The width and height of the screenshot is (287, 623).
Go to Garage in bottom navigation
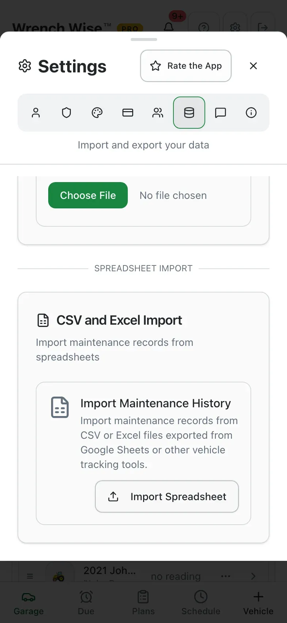(x=28, y=603)
